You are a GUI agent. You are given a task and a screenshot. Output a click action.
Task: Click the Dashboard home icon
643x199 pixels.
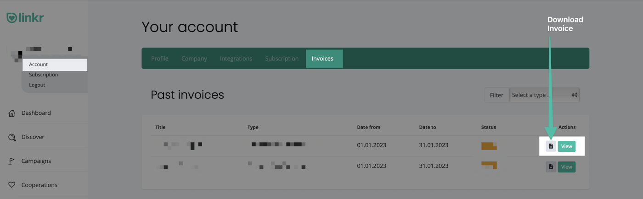click(x=12, y=113)
